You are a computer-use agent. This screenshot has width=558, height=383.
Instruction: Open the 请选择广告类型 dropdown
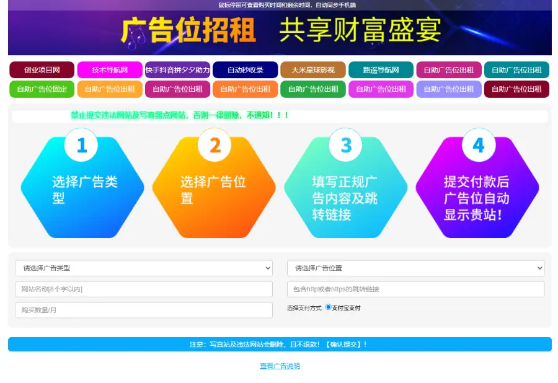(x=144, y=268)
